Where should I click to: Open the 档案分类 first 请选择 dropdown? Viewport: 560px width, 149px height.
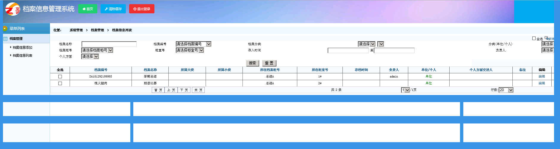coord(367,44)
